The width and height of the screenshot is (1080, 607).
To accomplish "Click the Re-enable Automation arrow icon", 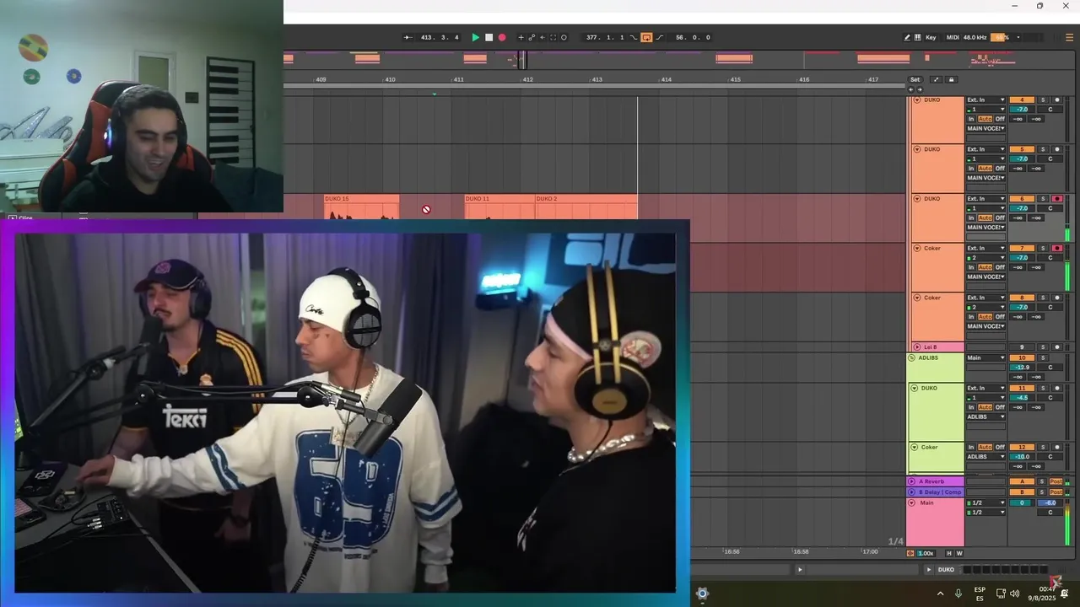I will click(x=543, y=37).
